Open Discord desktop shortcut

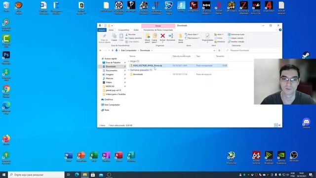[x=306, y=123]
